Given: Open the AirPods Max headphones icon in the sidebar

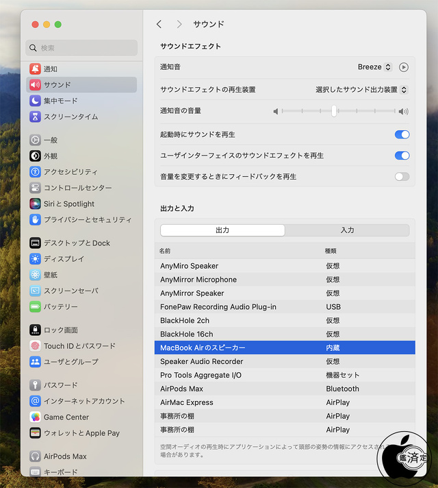Looking at the screenshot, I should 35,456.
